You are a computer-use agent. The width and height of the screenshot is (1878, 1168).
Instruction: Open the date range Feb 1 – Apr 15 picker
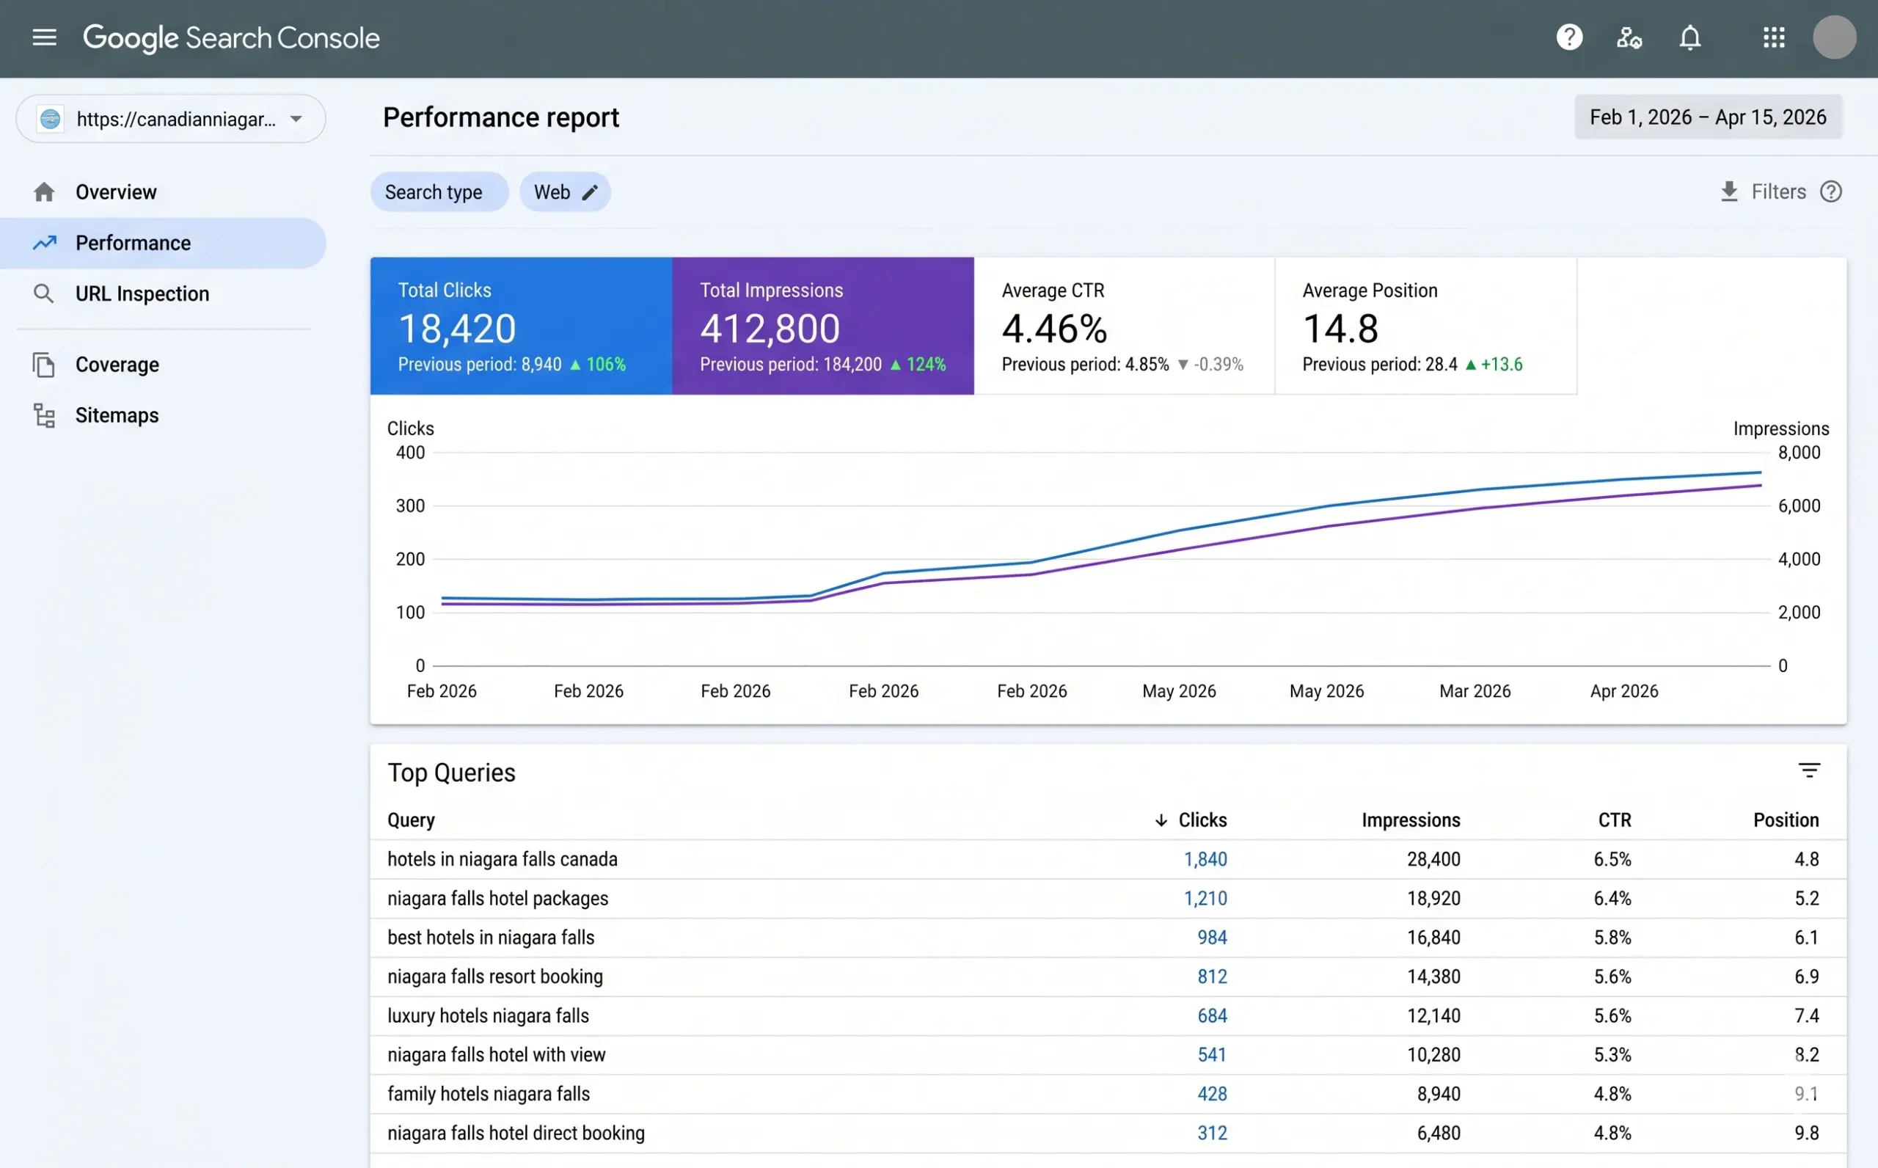pos(1708,117)
